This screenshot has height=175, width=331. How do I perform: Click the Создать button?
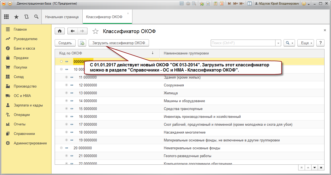(65, 43)
